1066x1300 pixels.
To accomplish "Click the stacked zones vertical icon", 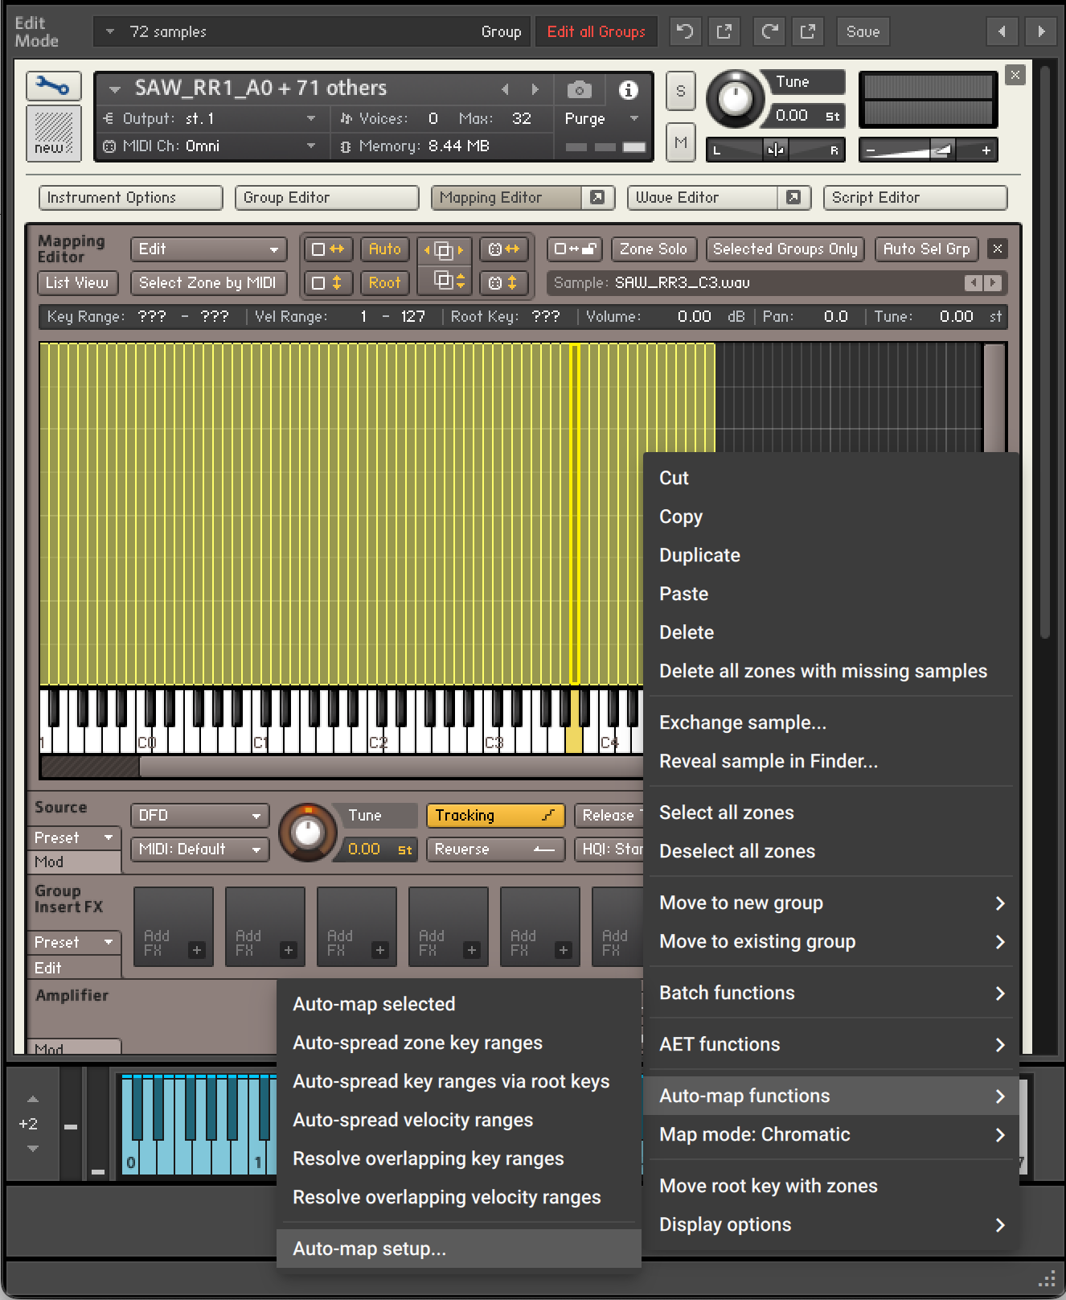I will (x=444, y=282).
